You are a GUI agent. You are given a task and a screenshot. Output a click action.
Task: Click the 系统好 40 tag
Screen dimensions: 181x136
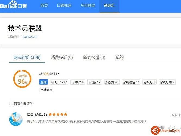click(112, 82)
